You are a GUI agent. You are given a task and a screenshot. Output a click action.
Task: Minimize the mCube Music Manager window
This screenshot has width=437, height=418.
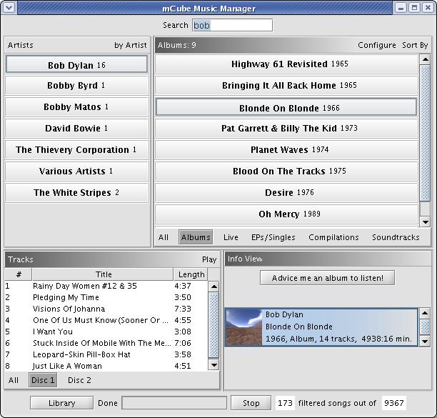[401, 8]
